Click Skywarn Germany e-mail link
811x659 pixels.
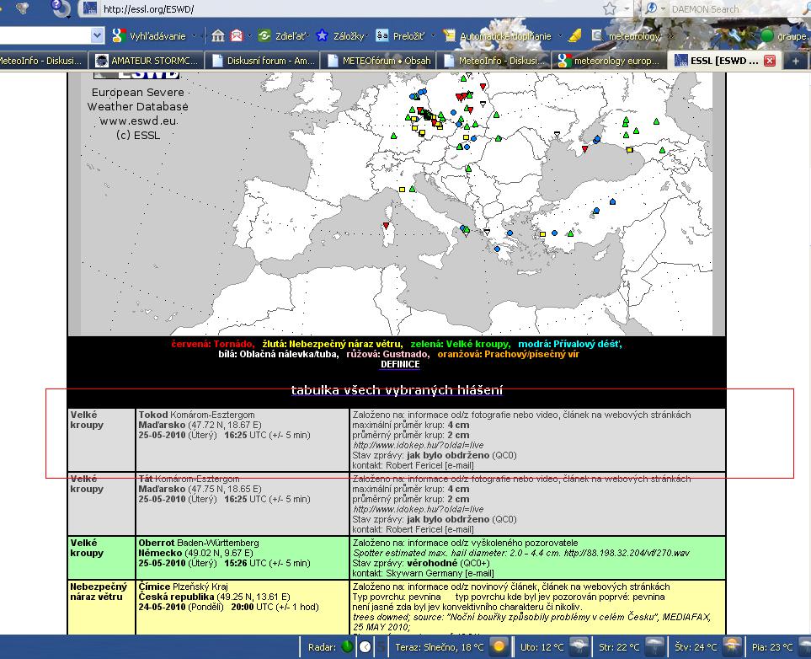click(x=479, y=573)
